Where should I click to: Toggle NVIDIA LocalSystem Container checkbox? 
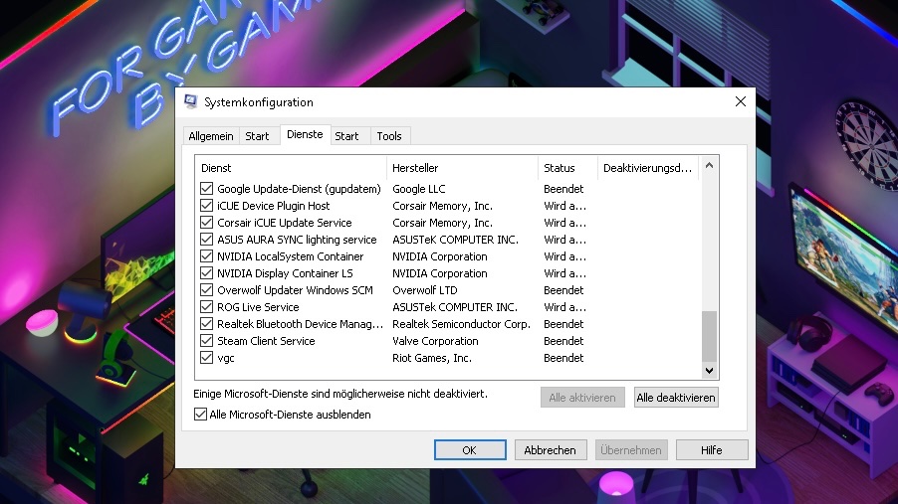[207, 256]
